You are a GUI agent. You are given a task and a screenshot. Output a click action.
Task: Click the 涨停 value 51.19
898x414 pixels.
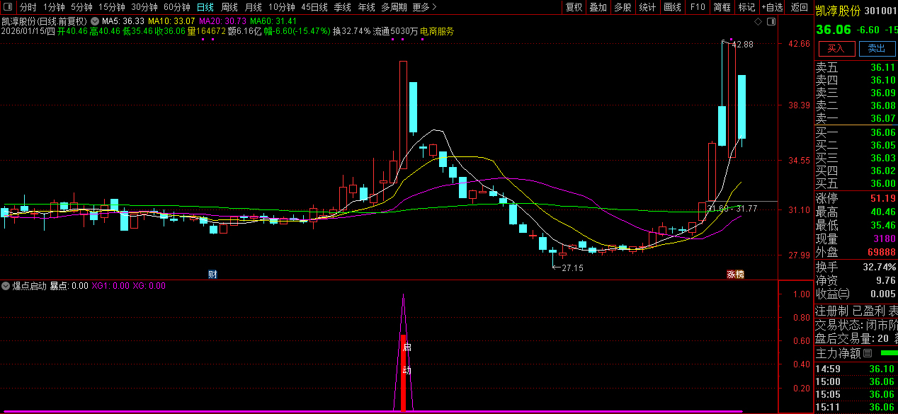pos(883,198)
